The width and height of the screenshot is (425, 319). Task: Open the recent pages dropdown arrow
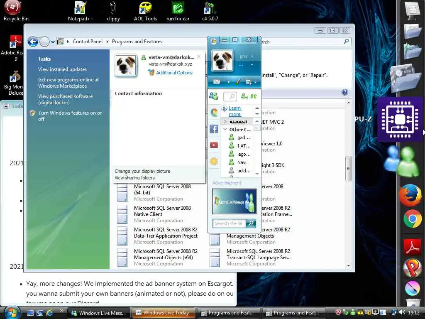pos(53,42)
